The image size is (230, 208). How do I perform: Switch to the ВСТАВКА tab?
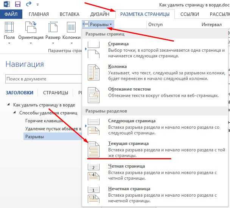click(x=70, y=14)
